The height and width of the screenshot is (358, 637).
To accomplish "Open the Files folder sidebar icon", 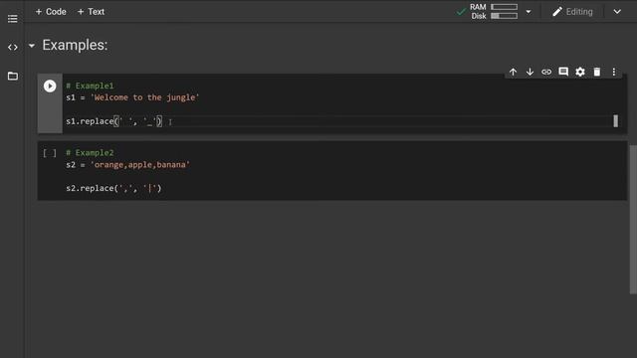I will click(x=13, y=76).
